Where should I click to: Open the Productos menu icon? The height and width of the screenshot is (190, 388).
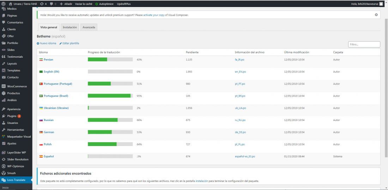4,93
